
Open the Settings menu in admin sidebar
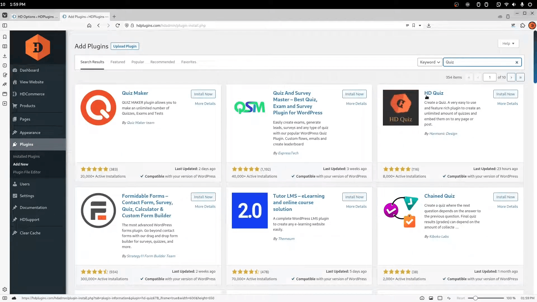27,196
